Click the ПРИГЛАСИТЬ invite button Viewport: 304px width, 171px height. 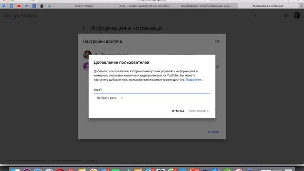tap(199, 111)
